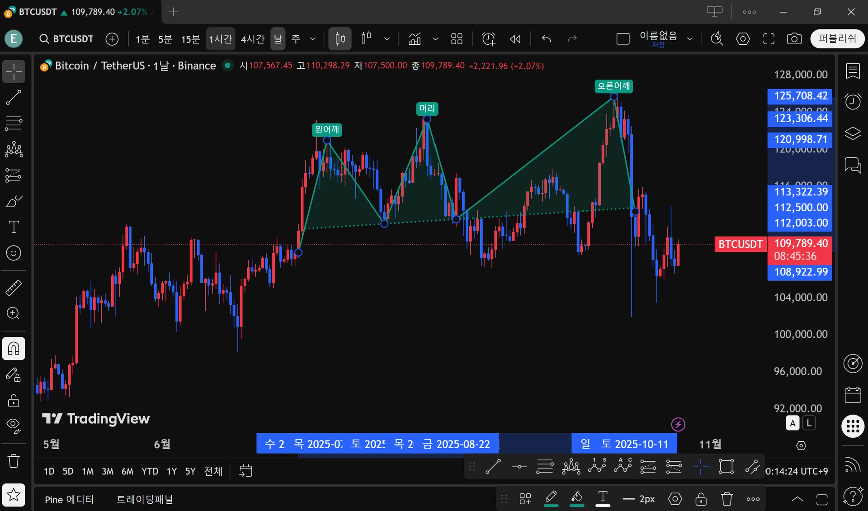Viewport: 868px width, 511px height.
Task: Click the 퍼블리쉬 publish button
Action: click(837, 39)
